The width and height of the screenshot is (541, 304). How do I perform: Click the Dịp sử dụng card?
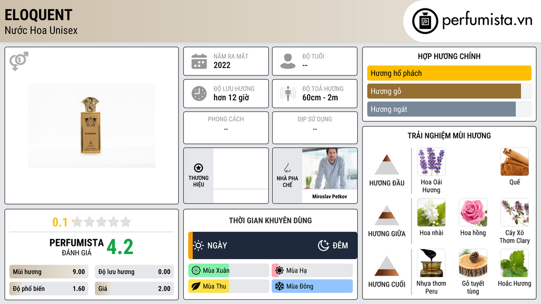tap(315, 128)
